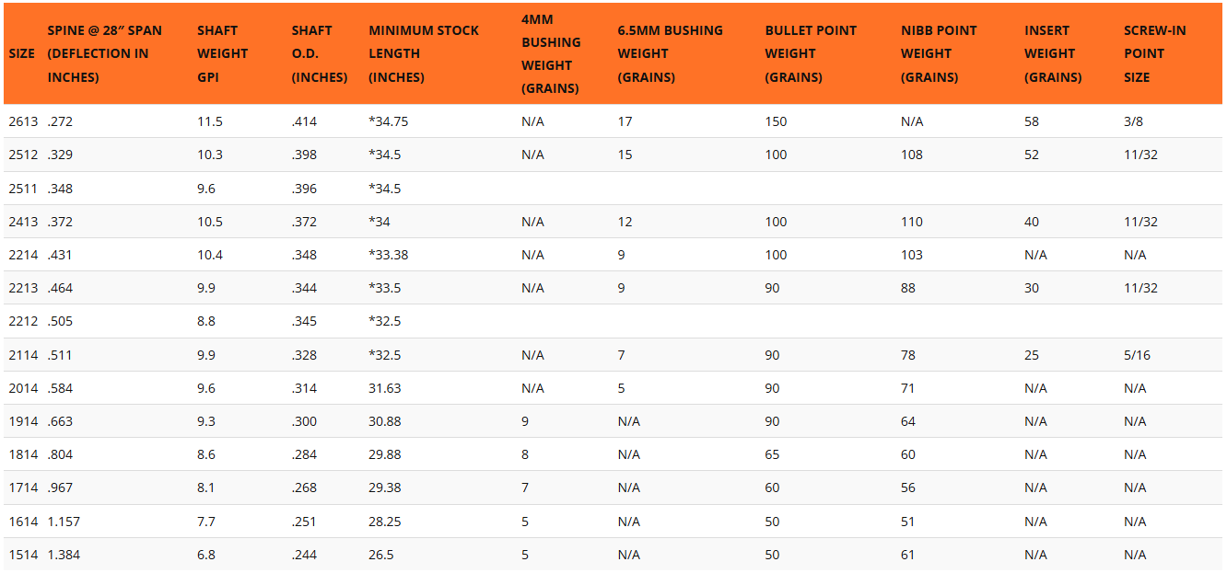Click the MINIMUM STOCK LENGTH header
Image resolution: width=1227 pixels, height=585 pixels.
point(424,53)
